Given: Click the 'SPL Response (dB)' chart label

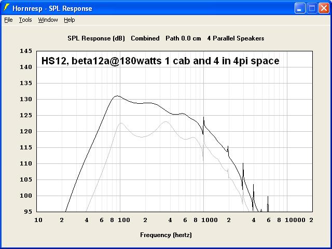Looking at the screenshot, I should [x=96, y=38].
